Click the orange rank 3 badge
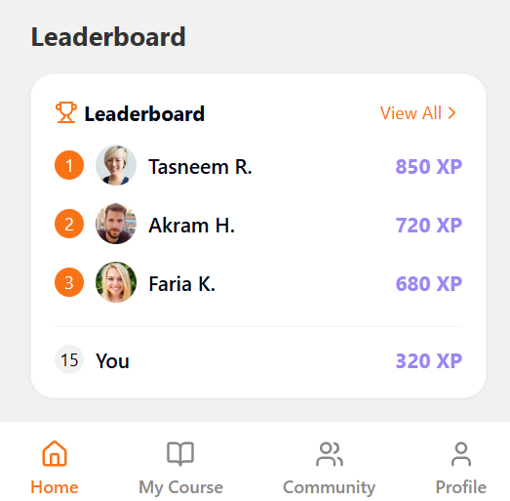Screen dimensions: 510x501 click(x=69, y=282)
